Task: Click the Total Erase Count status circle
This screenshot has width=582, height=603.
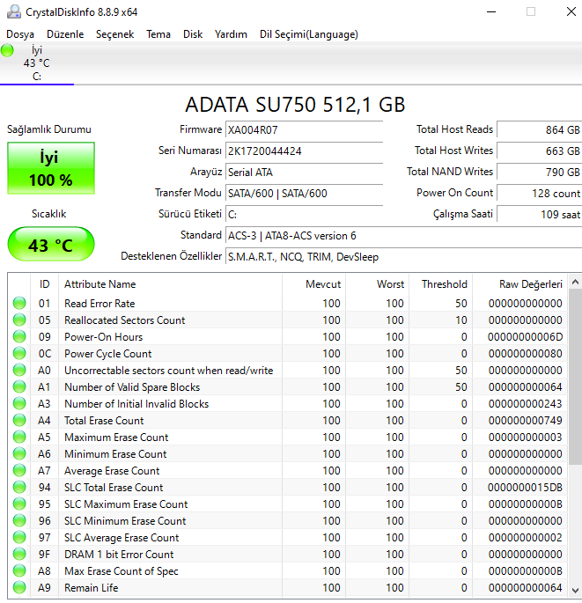Action: click(x=19, y=421)
